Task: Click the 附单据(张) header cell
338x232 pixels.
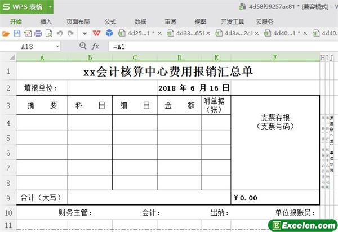Action: tap(216, 105)
